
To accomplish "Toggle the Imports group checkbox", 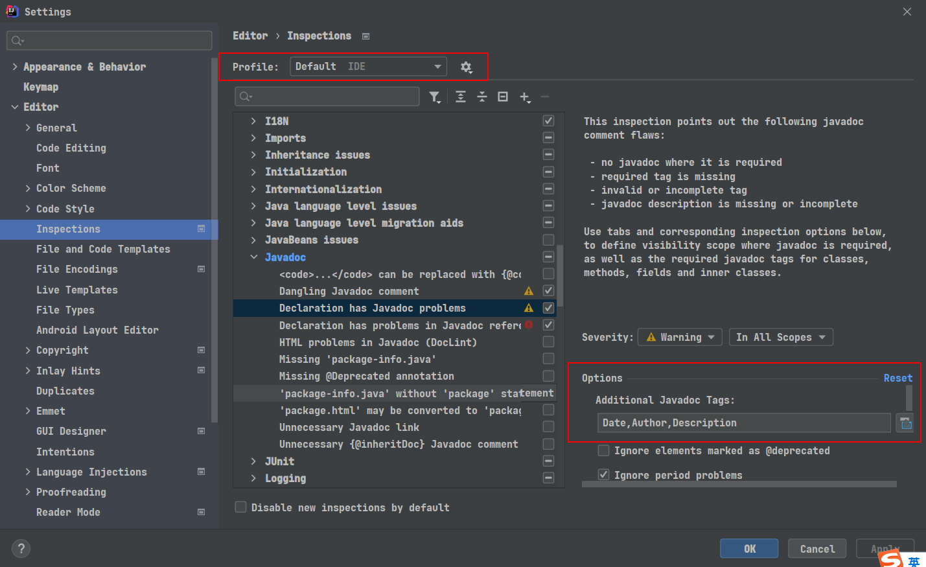I will pyautogui.click(x=548, y=137).
